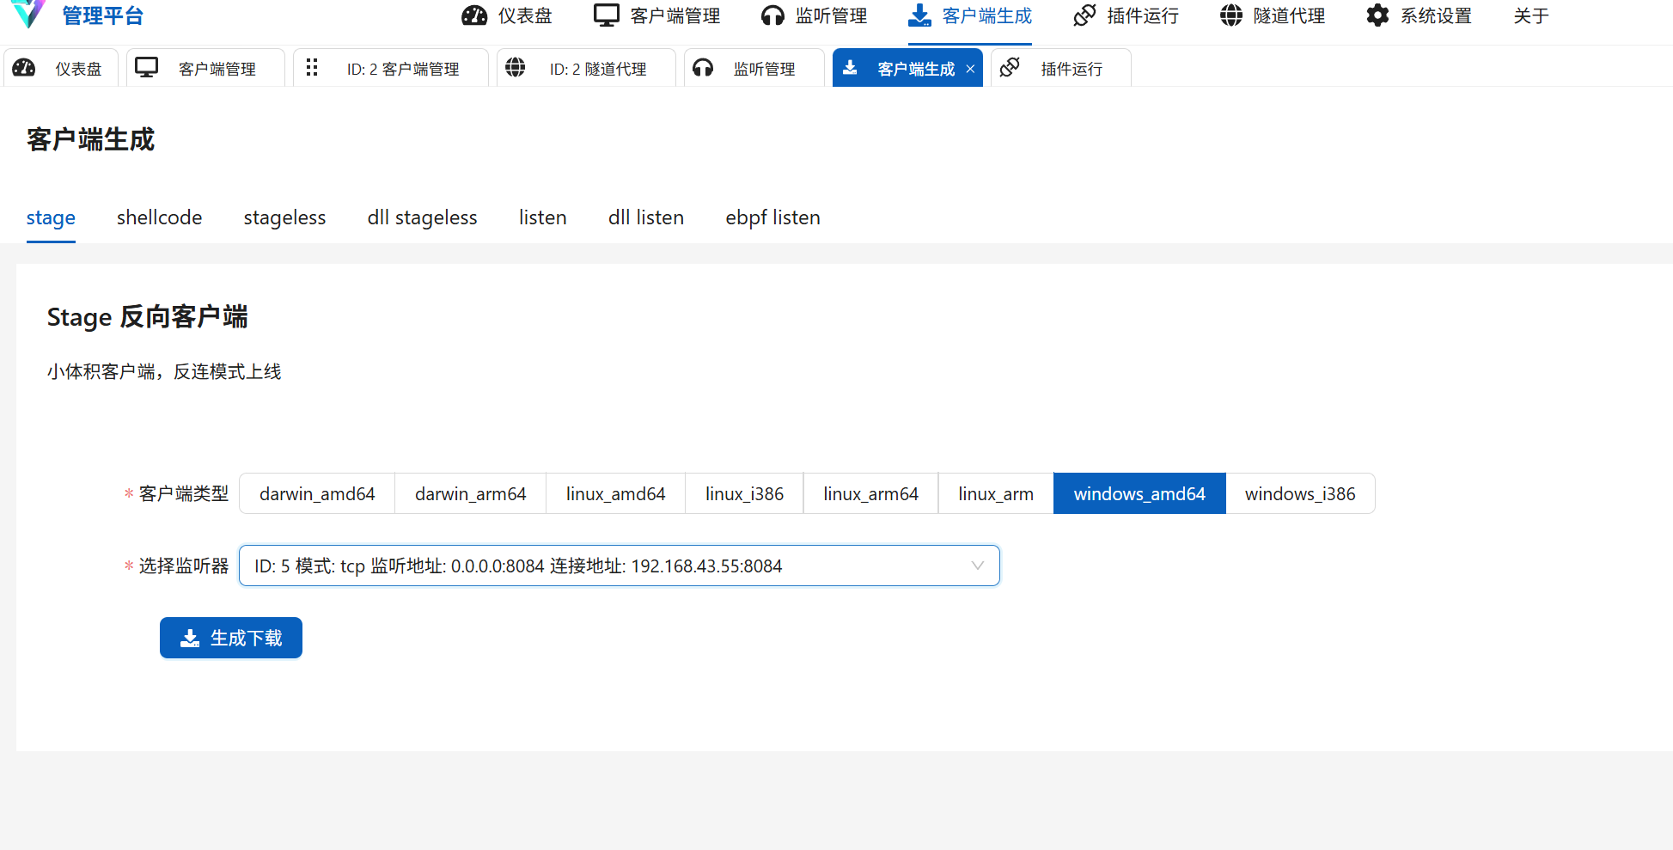Click the globe icon for 隧道代理 in top navigation
Viewport: 1673px width, 850px height.
click(1231, 15)
